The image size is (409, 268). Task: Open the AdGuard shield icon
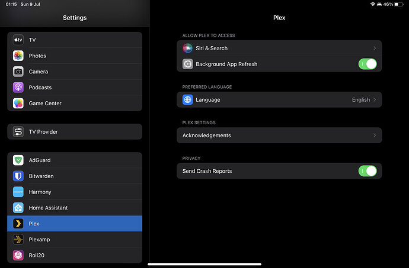(18, 160)
